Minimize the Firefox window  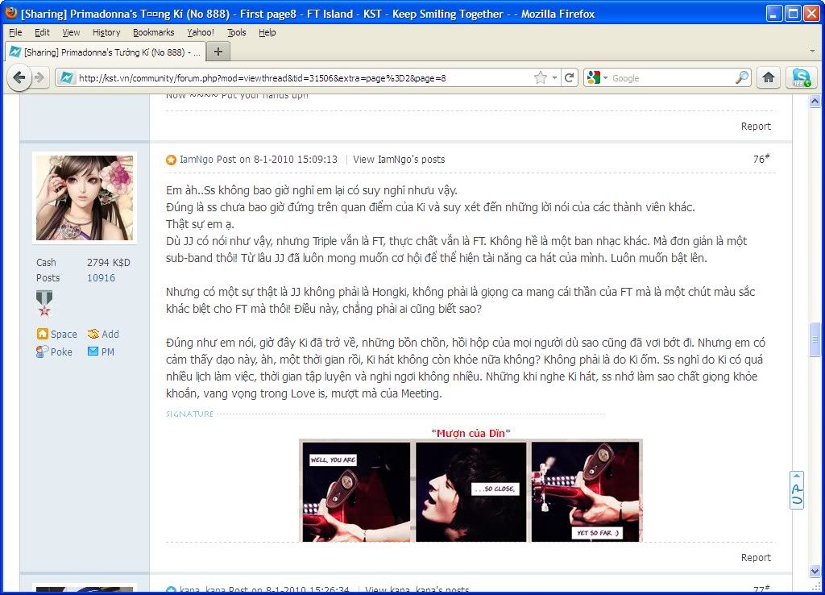[773, 13]
